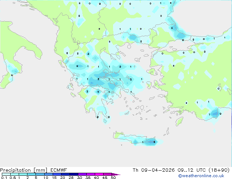Select the 25 to 30 mm navy swatch
Image resolution: width=232 pixels, height=179 pixels.
coord(74,174)
